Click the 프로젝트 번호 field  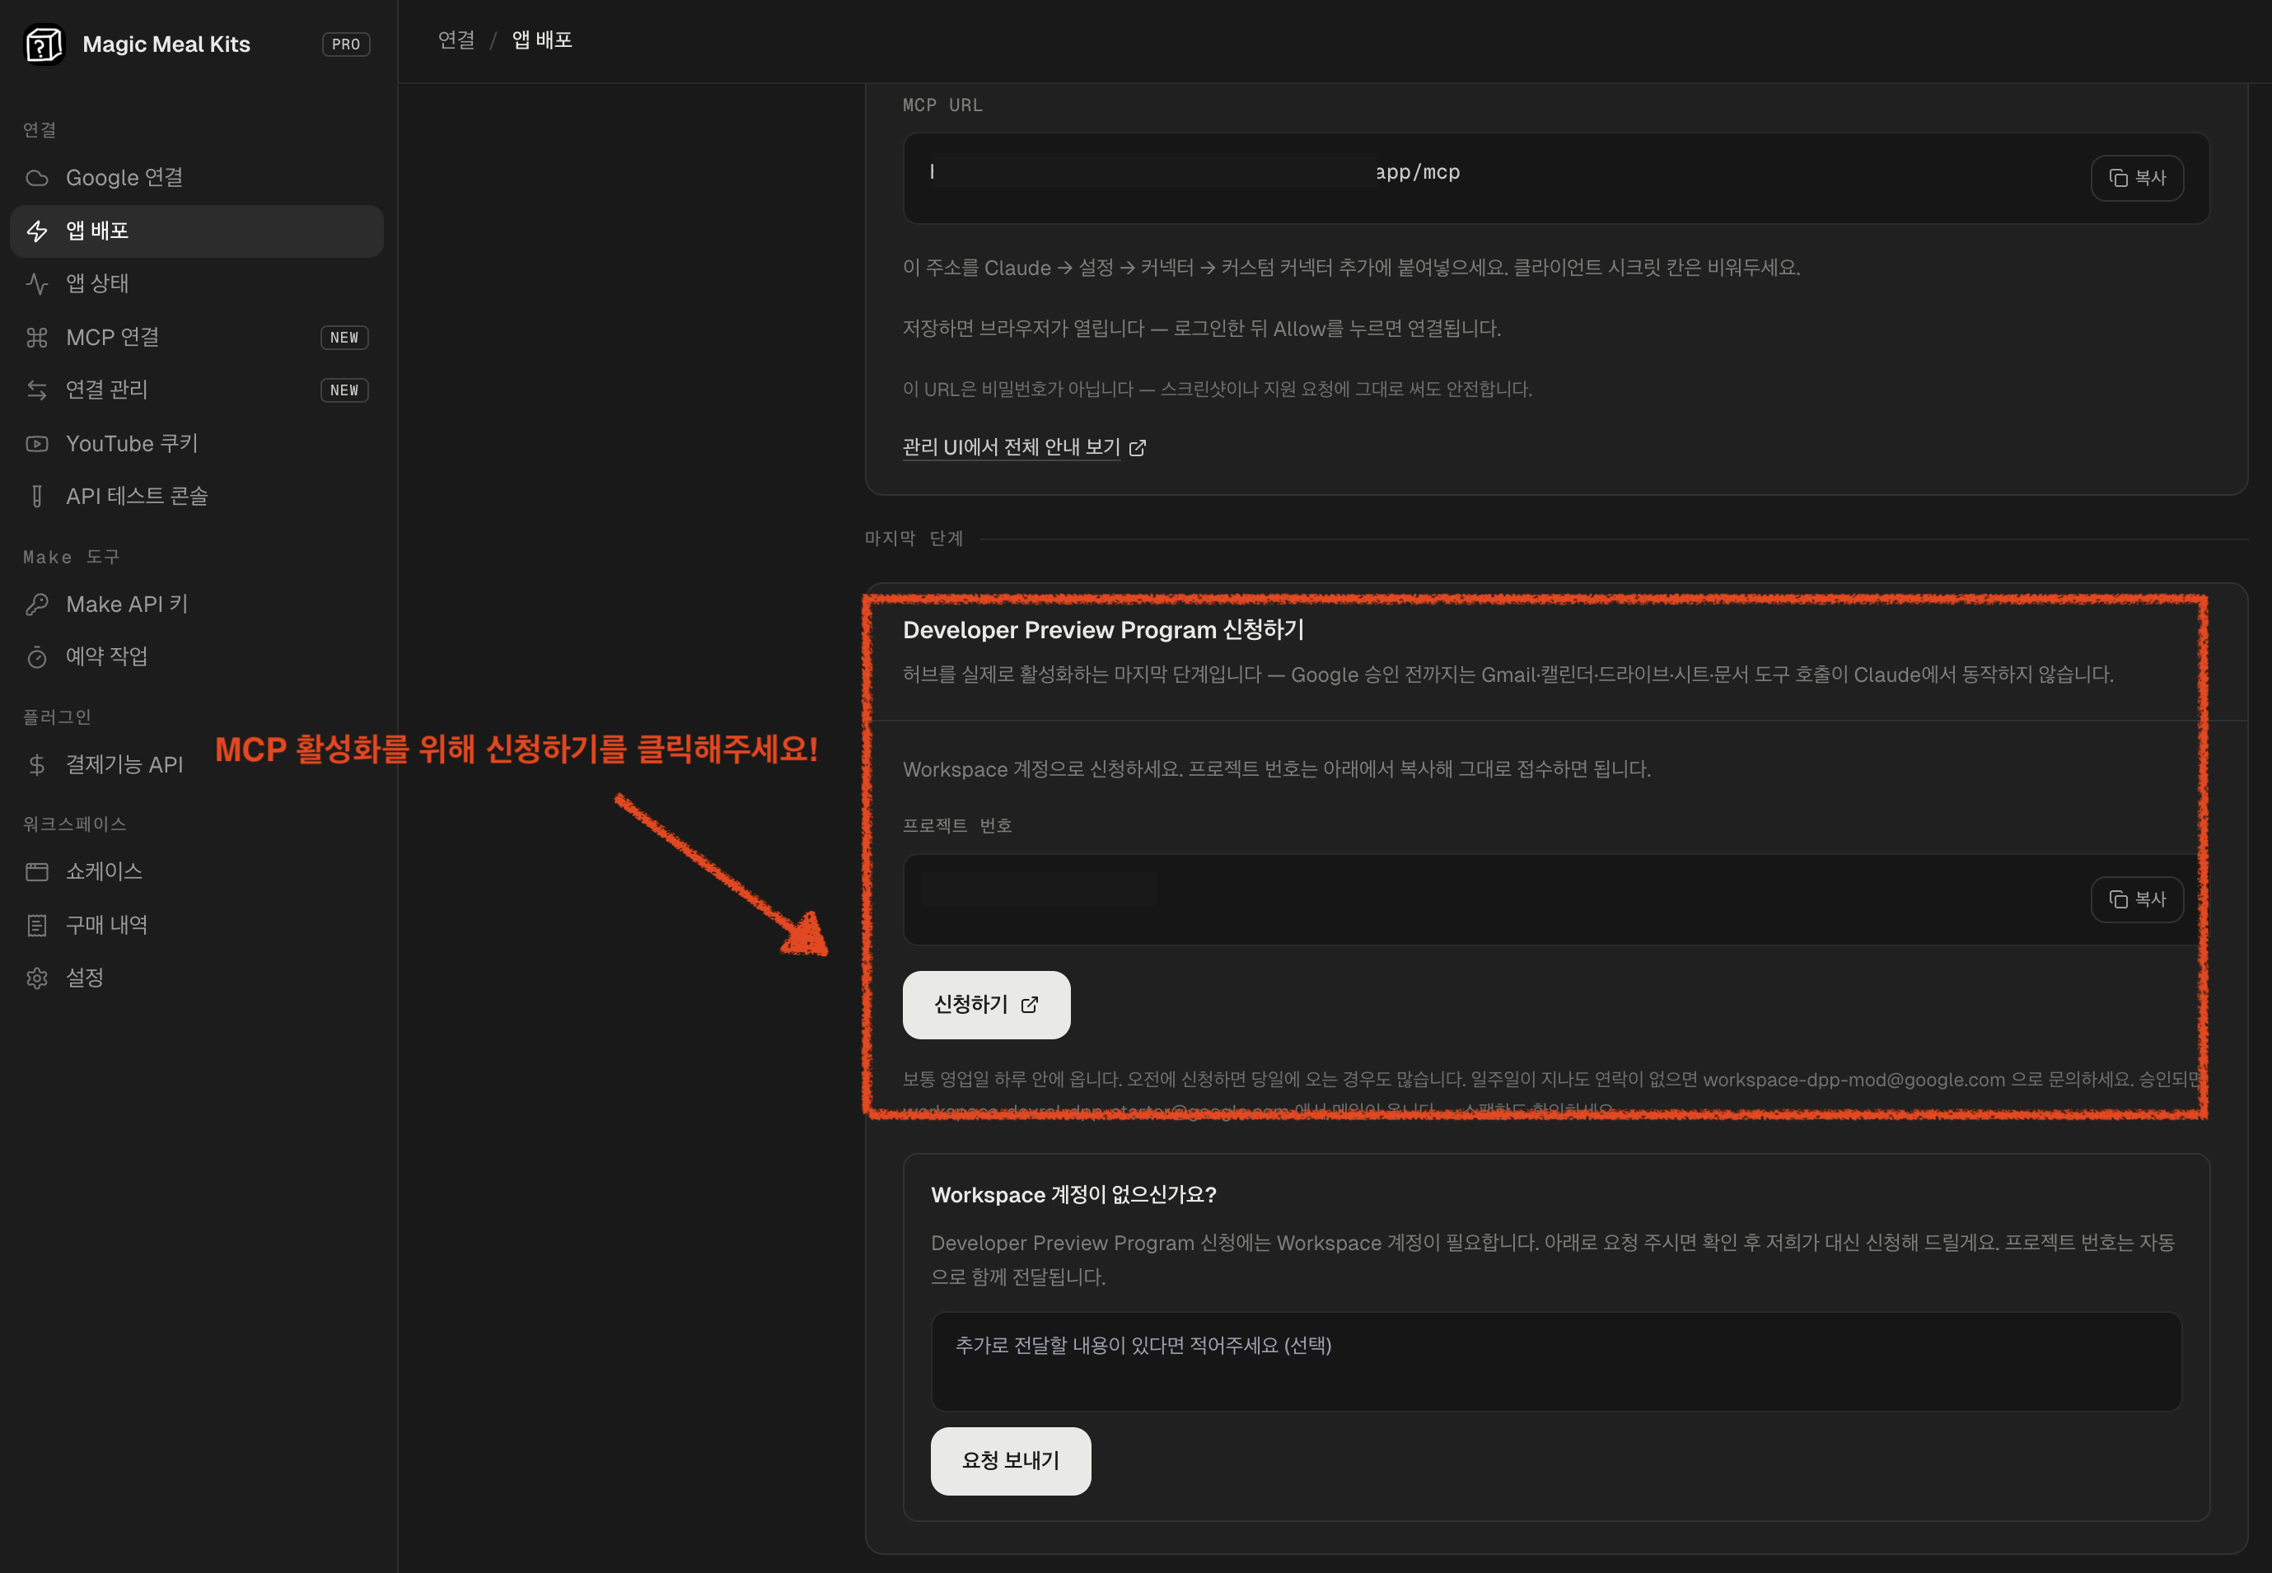1556,900
